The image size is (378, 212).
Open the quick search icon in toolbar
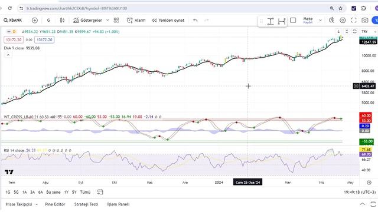(x=331, y=21)
